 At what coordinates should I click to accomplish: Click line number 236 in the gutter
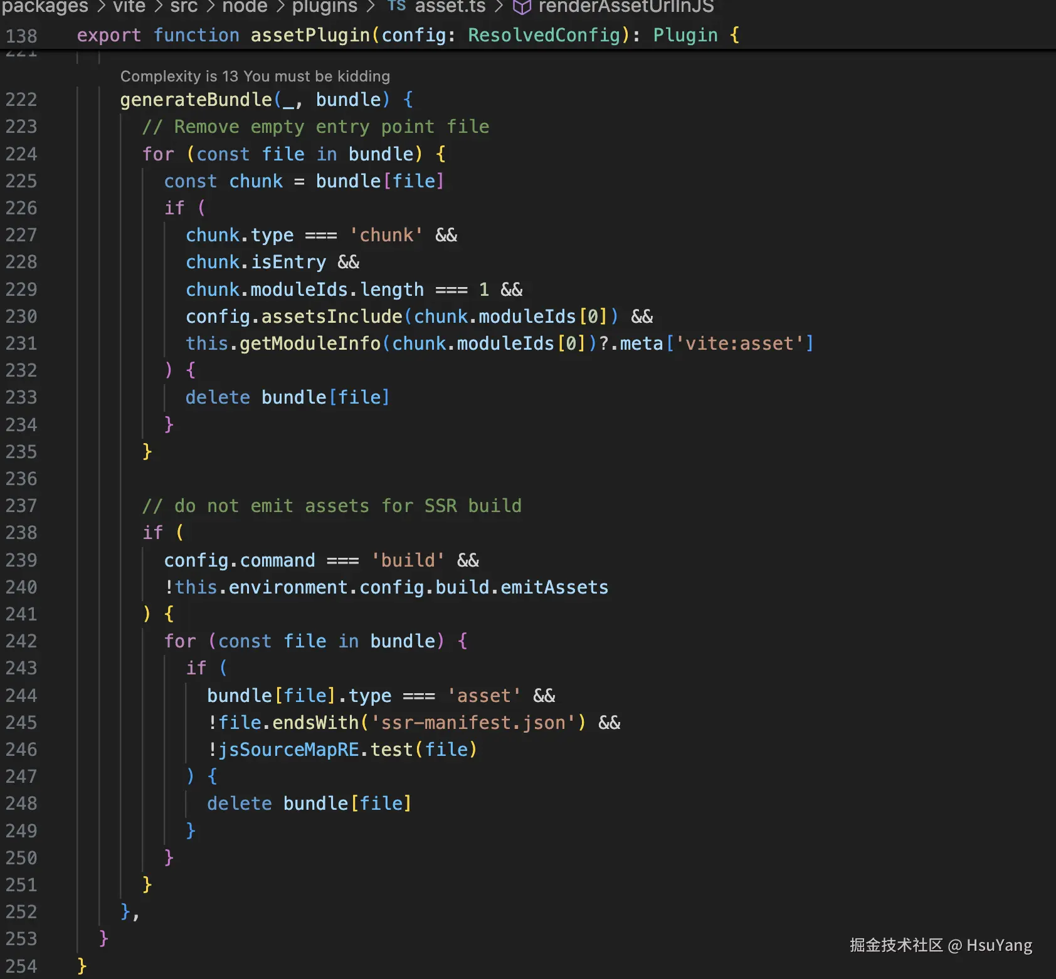21,479
